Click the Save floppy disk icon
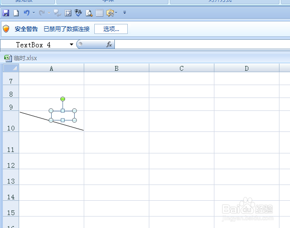290x228 pixels. tap(6, 13)
